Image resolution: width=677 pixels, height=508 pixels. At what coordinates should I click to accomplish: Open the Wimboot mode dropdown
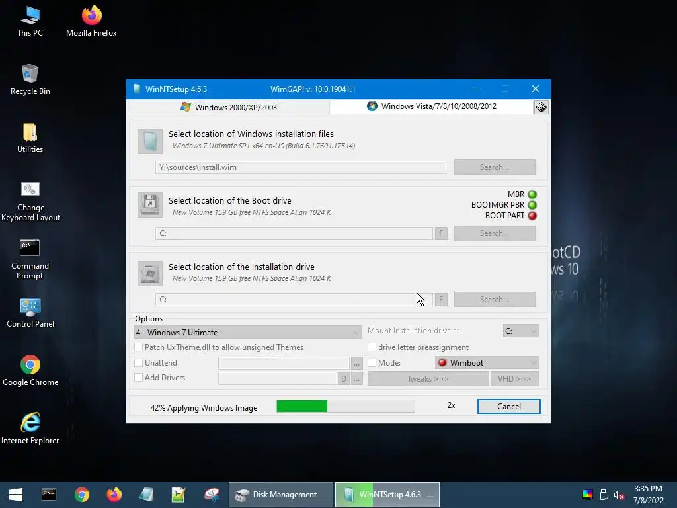point(487,363)
